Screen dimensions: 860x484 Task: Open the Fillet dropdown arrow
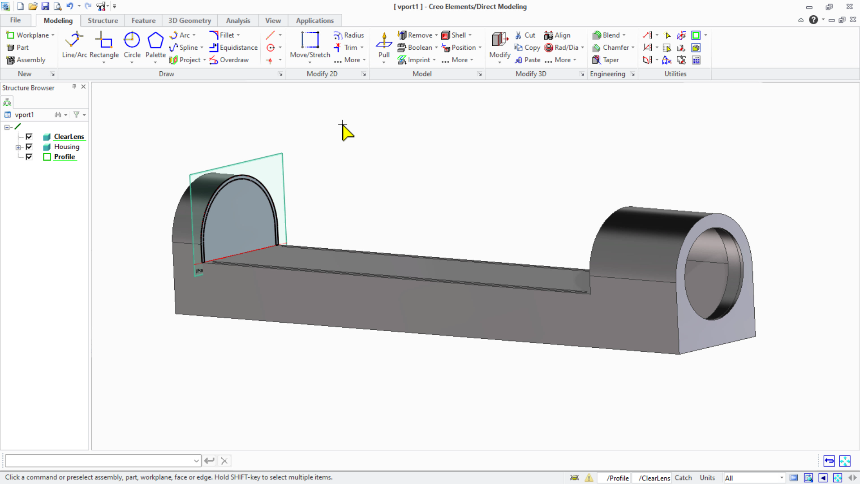(238, 35)
